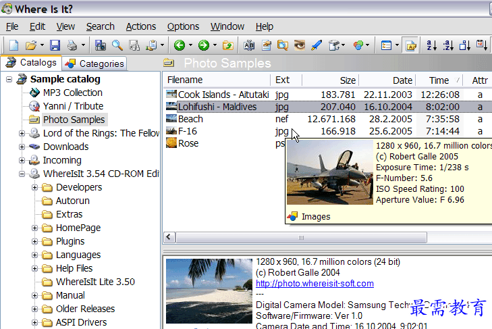Click the folder with magnifier icon

[x=283, y=45]
